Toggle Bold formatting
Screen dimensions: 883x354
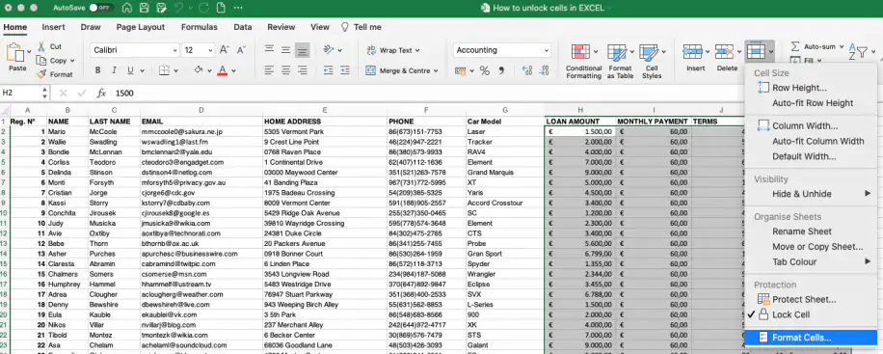tap(98, 70)
